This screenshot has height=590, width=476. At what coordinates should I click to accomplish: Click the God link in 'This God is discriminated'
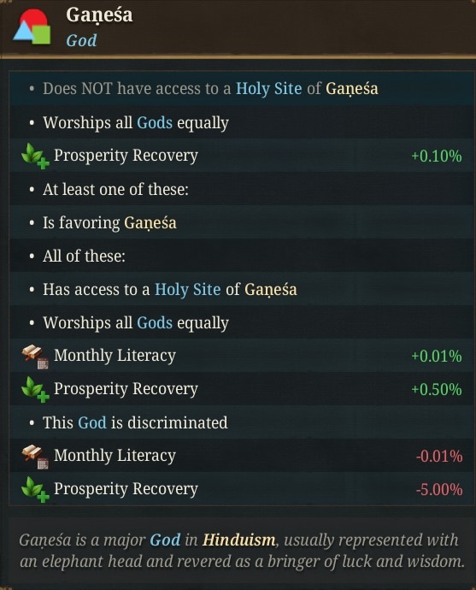[x=92, y=422]
